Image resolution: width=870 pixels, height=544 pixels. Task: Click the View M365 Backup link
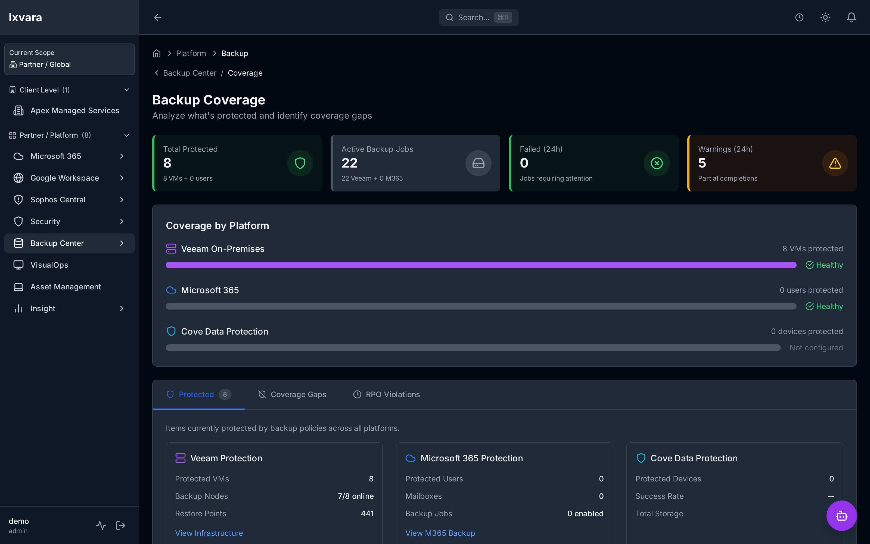(x=440, y=533)
